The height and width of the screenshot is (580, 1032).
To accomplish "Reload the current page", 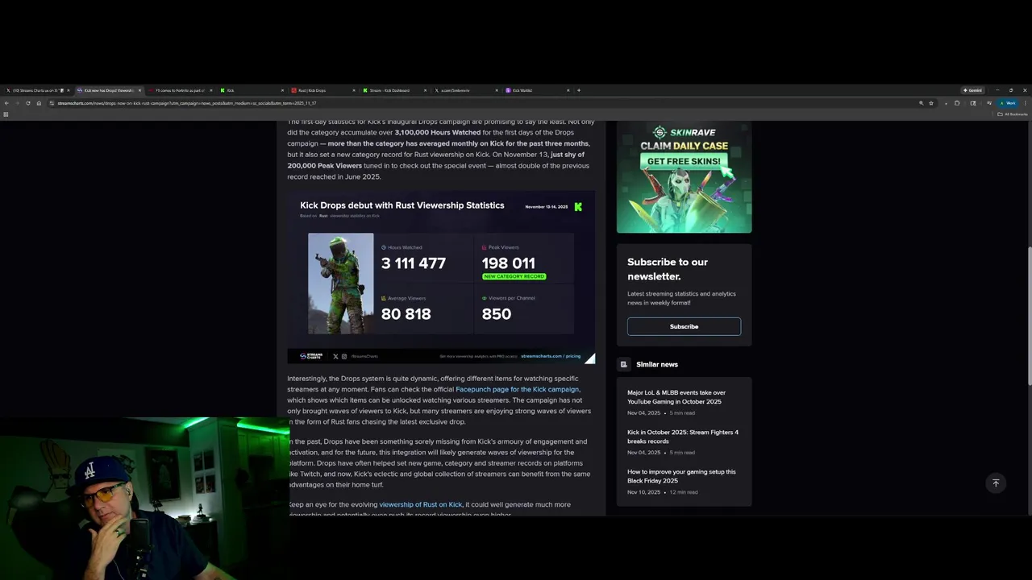I will [x=27, y=103].
